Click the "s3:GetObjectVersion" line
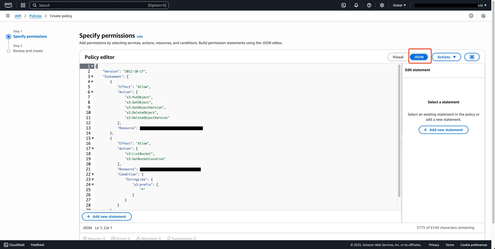This screenshot has height=249, width=495. pos(145,108)
